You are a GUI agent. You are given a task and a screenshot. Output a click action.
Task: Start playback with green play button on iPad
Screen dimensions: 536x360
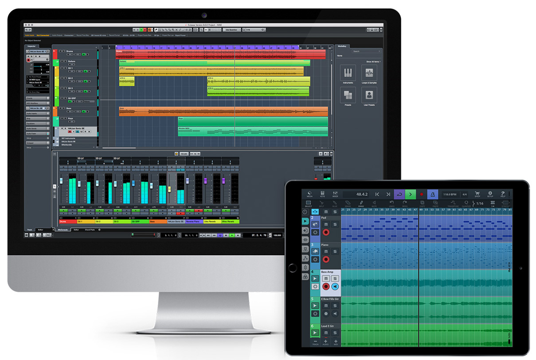[x=411, y=194]
